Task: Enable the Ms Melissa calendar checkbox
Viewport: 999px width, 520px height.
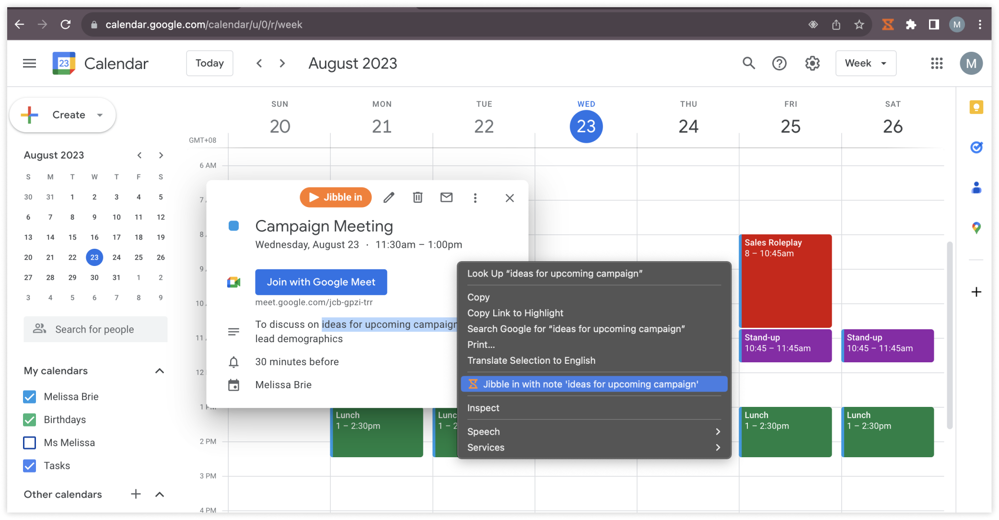Action: pyautogui.click(x=30, y=443)
